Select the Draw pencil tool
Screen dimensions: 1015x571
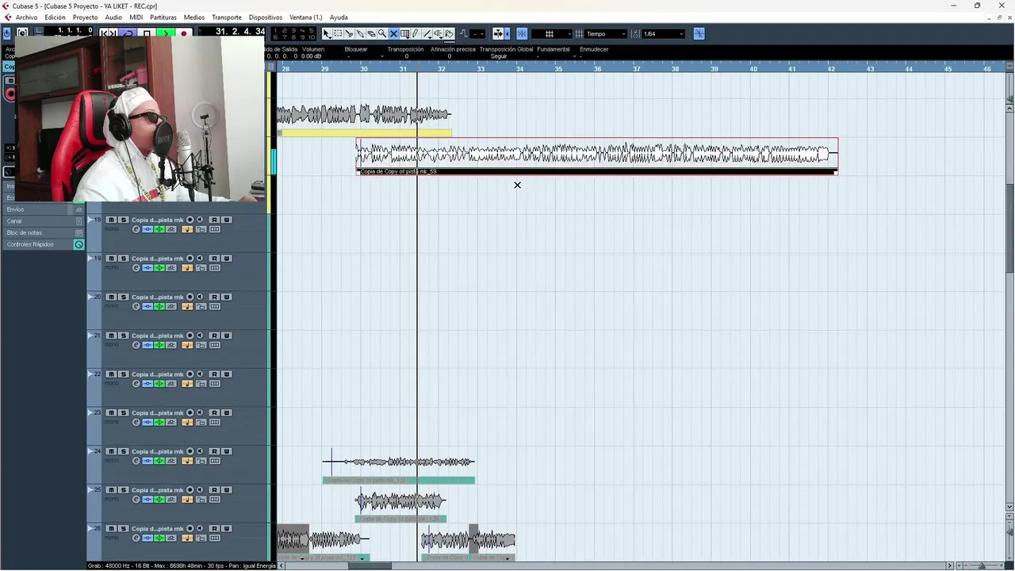coord(416,34)
